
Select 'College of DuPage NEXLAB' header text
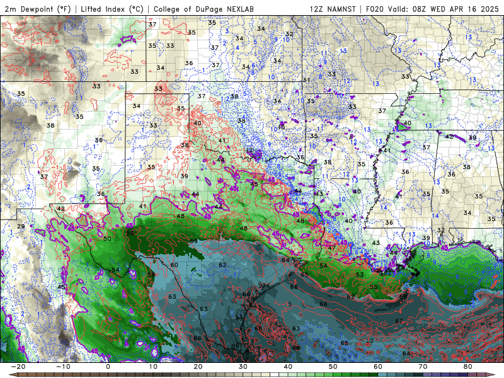tap(203, 9)
